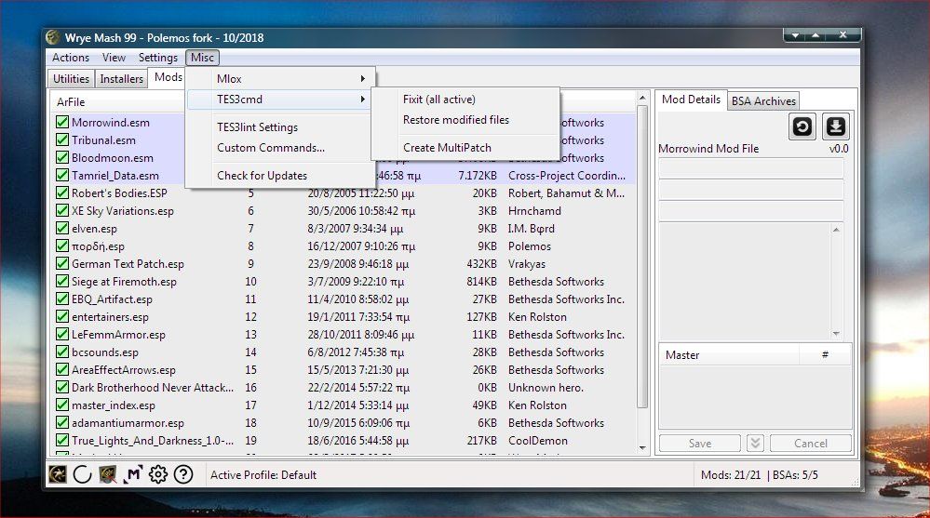Click the description box scroll up arrow

click(x=836, y=230)
